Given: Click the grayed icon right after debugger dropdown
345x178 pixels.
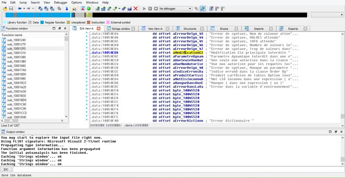Looking at the screenshot, I should click(197, 9).
